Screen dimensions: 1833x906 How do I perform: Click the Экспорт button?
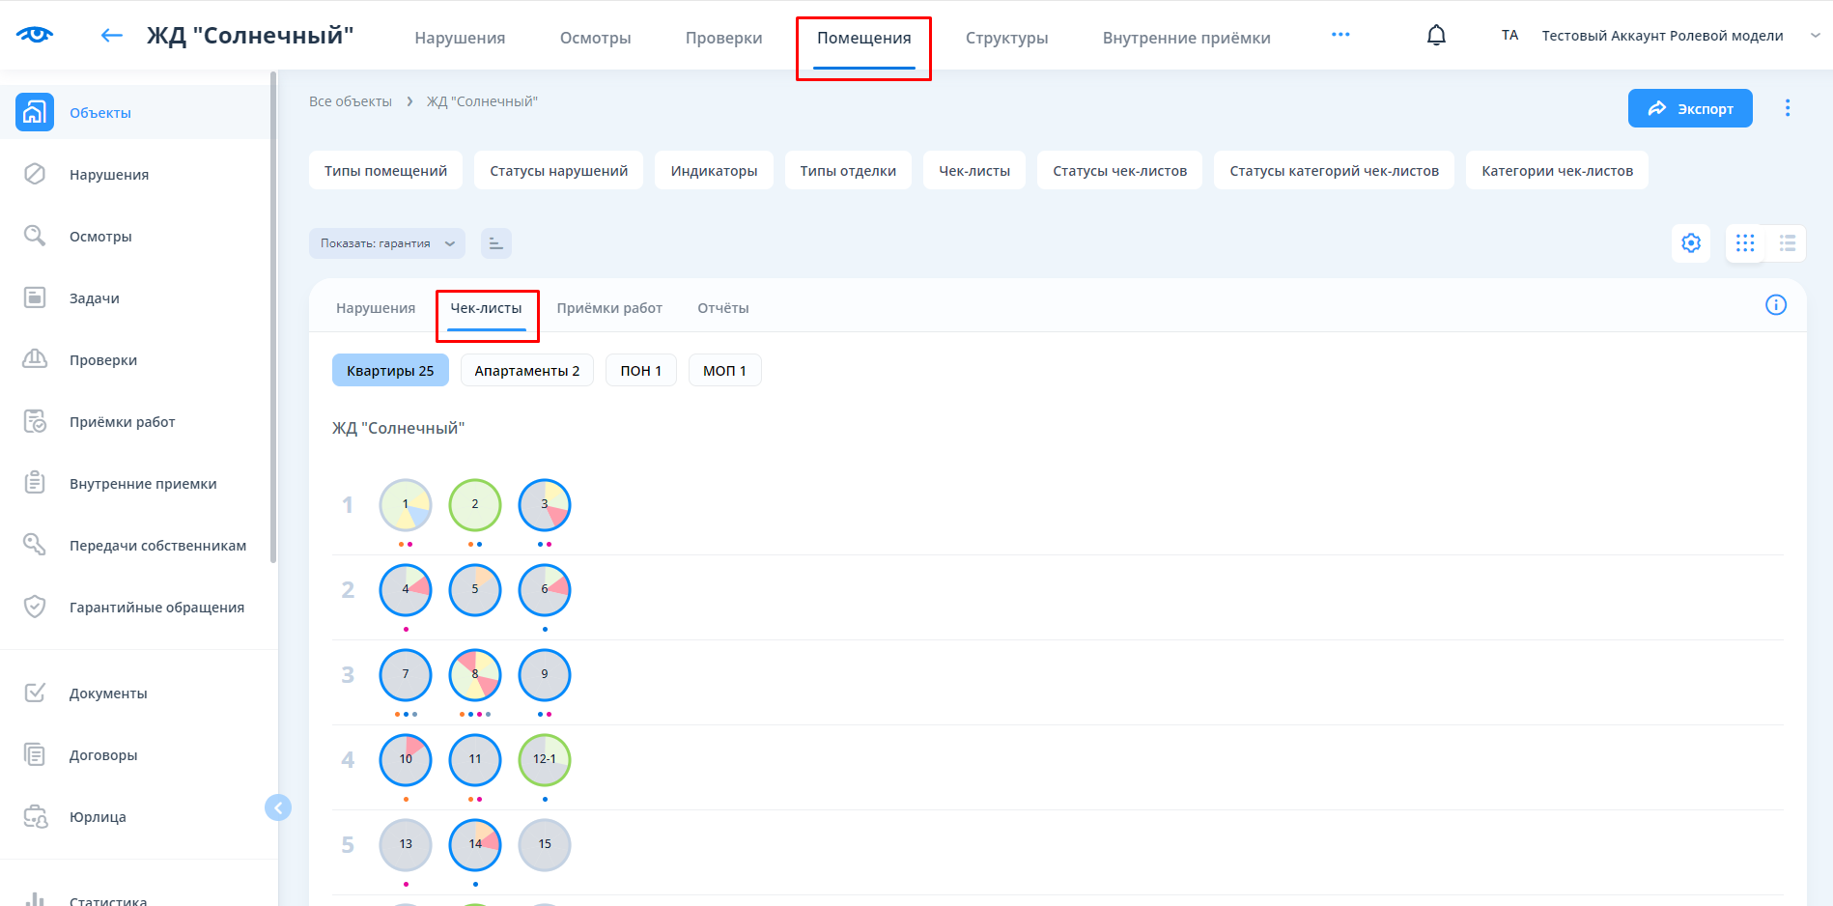(1689, 108)
